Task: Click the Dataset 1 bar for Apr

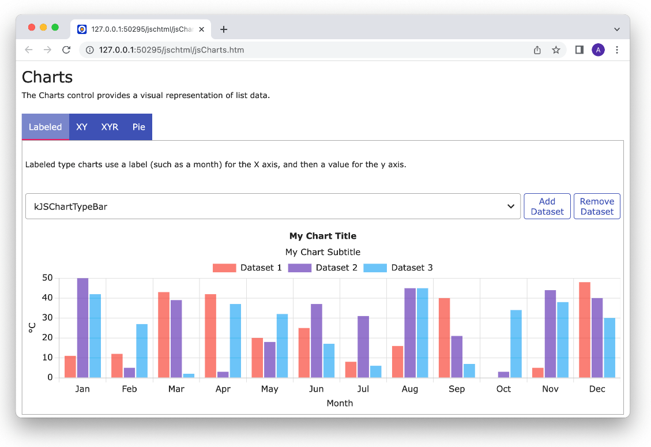Action: (x=210, y=336)
